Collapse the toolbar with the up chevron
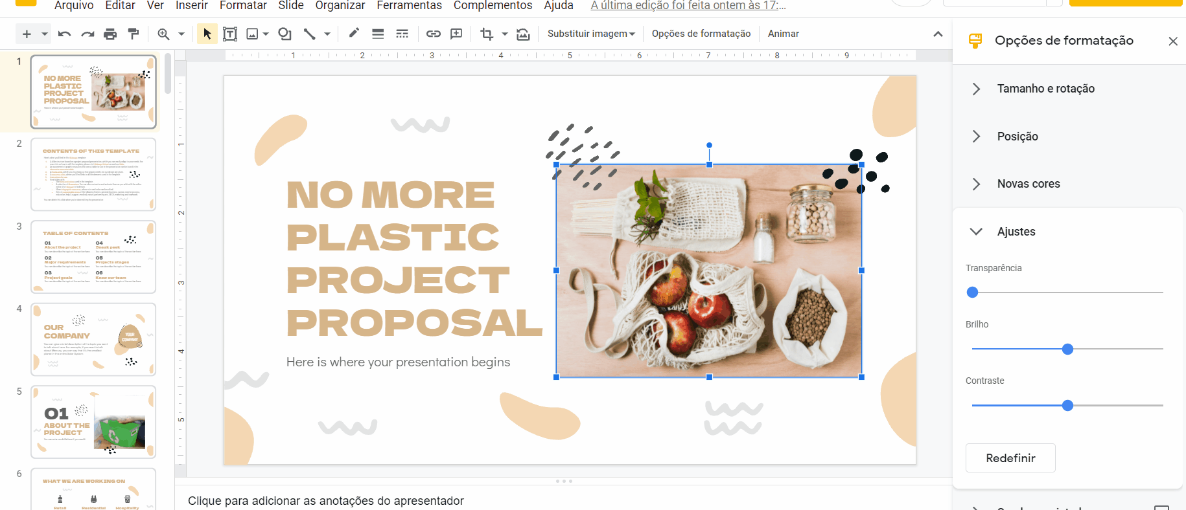 click(938, 34)
